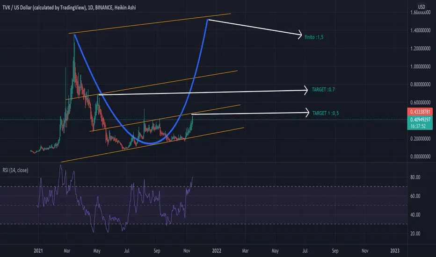Click the 2023 label on time axis
The image size is (436, 257).
tap(395, 250)
